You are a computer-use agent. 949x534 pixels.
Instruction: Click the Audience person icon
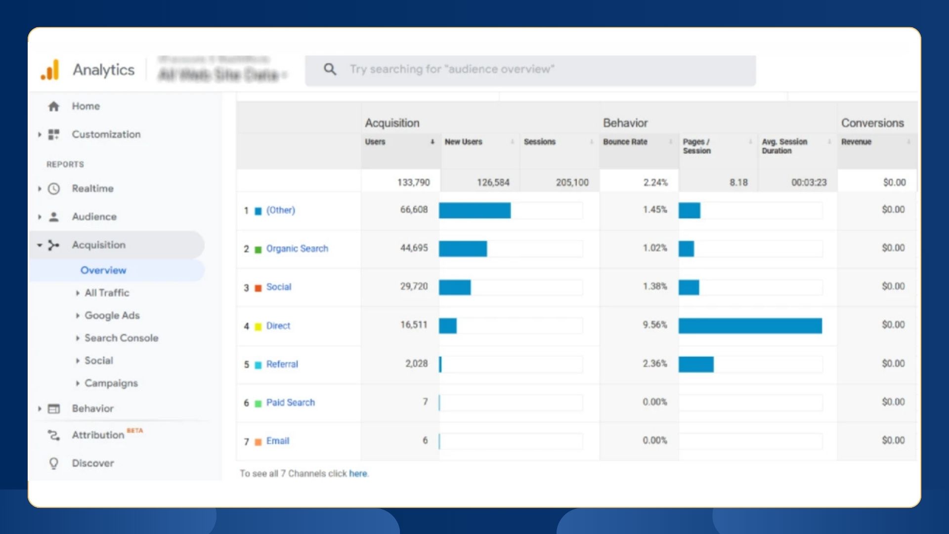pos(53,217)
